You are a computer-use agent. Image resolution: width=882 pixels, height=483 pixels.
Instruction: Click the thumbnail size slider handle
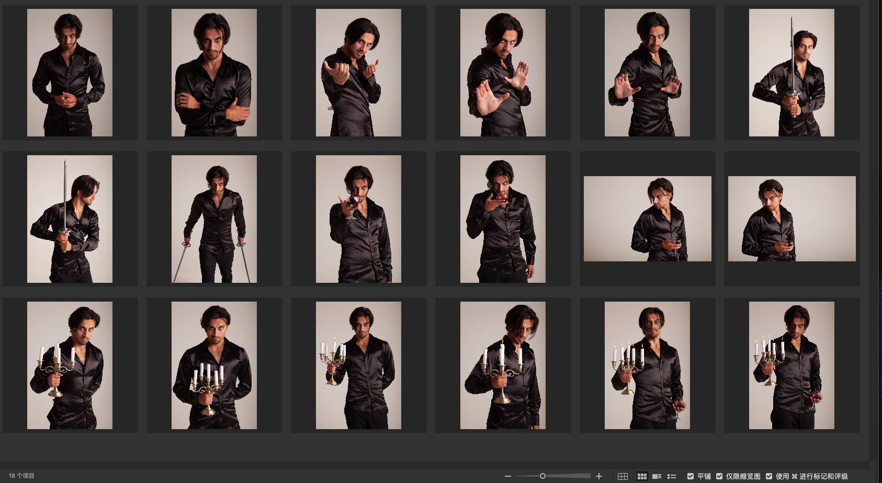coord(542,476)
